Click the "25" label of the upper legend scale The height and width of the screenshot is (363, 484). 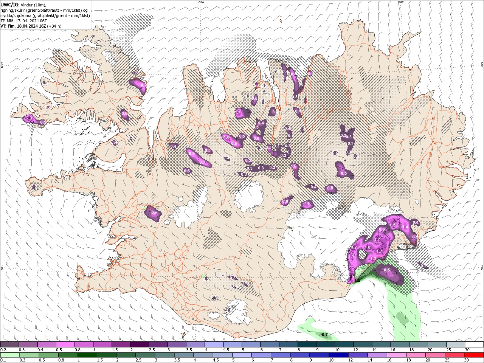coord(449,350)
